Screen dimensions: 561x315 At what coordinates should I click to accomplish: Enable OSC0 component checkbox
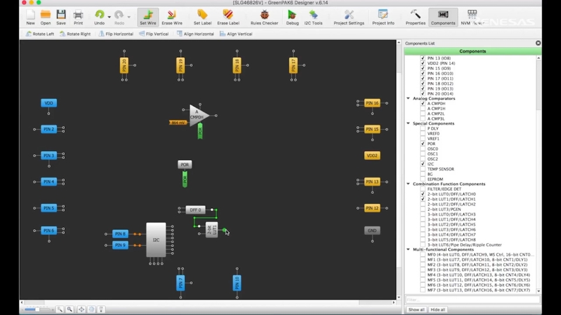[x=423, y=149]
